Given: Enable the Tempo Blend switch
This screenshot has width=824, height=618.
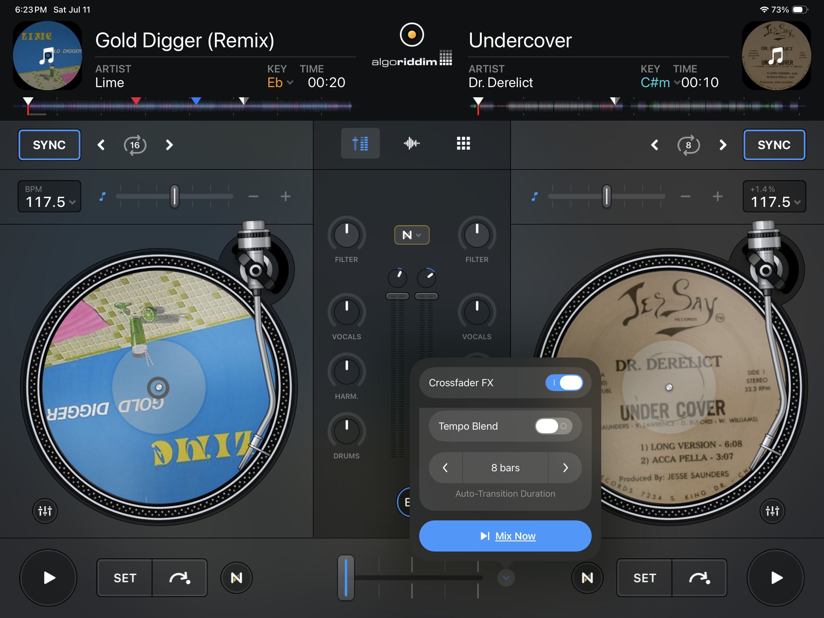Looking at the screenshot, I should point(554,426).
